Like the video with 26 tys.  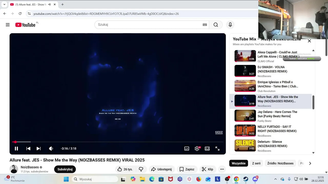pyautogui.click(x=125, y=169)
